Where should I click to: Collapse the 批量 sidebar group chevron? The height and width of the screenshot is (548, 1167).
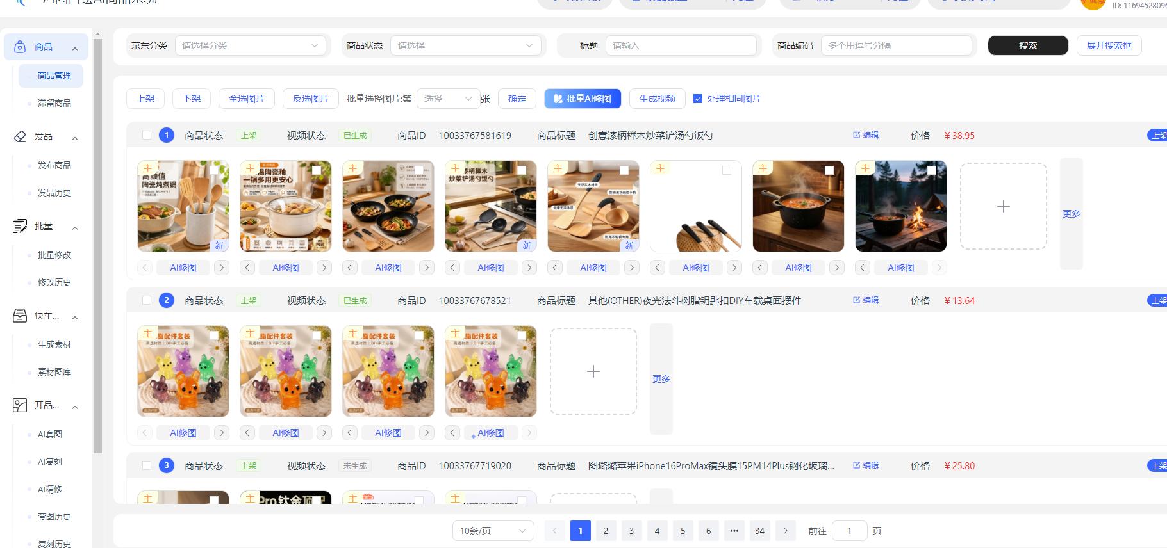coord(75,227)
